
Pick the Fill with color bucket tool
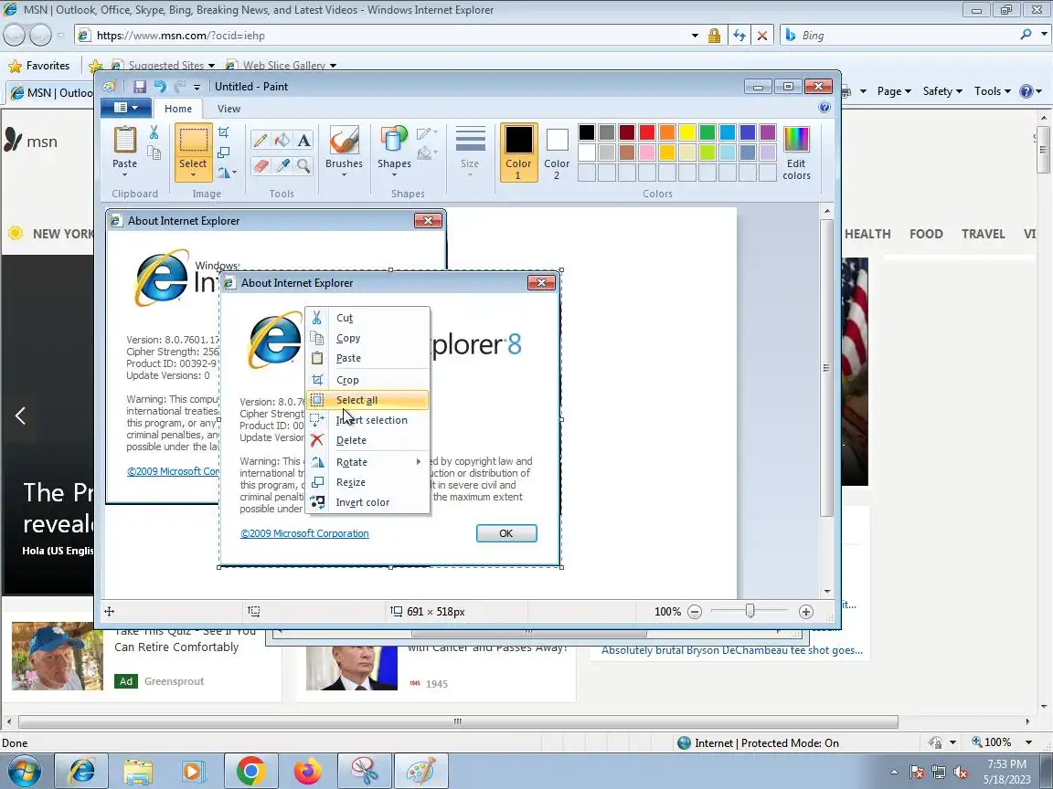[x=282, y=140]
